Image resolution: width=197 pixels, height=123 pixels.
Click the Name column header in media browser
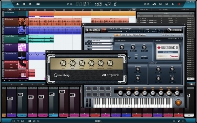pos(142,16)
